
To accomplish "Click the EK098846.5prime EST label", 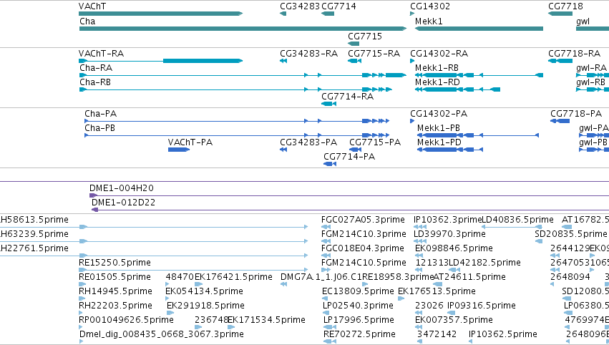I will tap(454, 248).
